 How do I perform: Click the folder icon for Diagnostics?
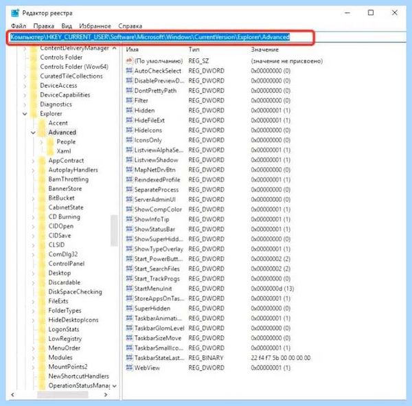coord(34,104)
